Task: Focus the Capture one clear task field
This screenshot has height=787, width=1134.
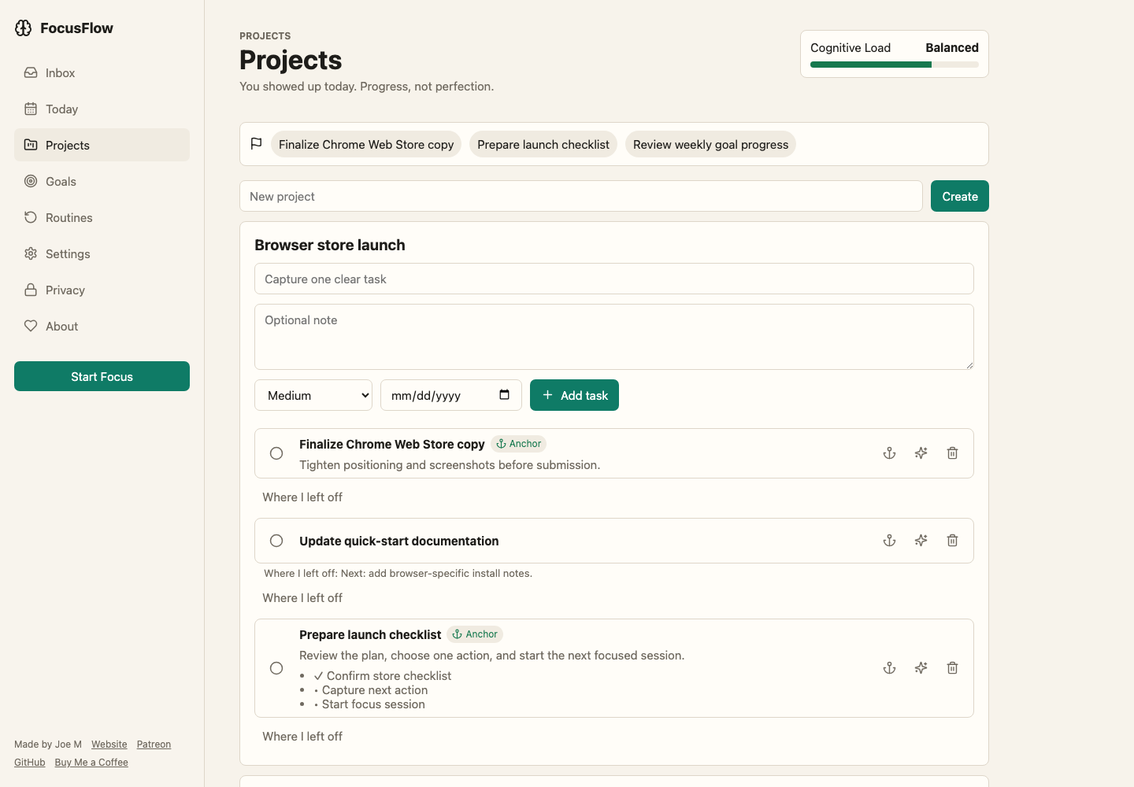Action: [x=613, y=279]
